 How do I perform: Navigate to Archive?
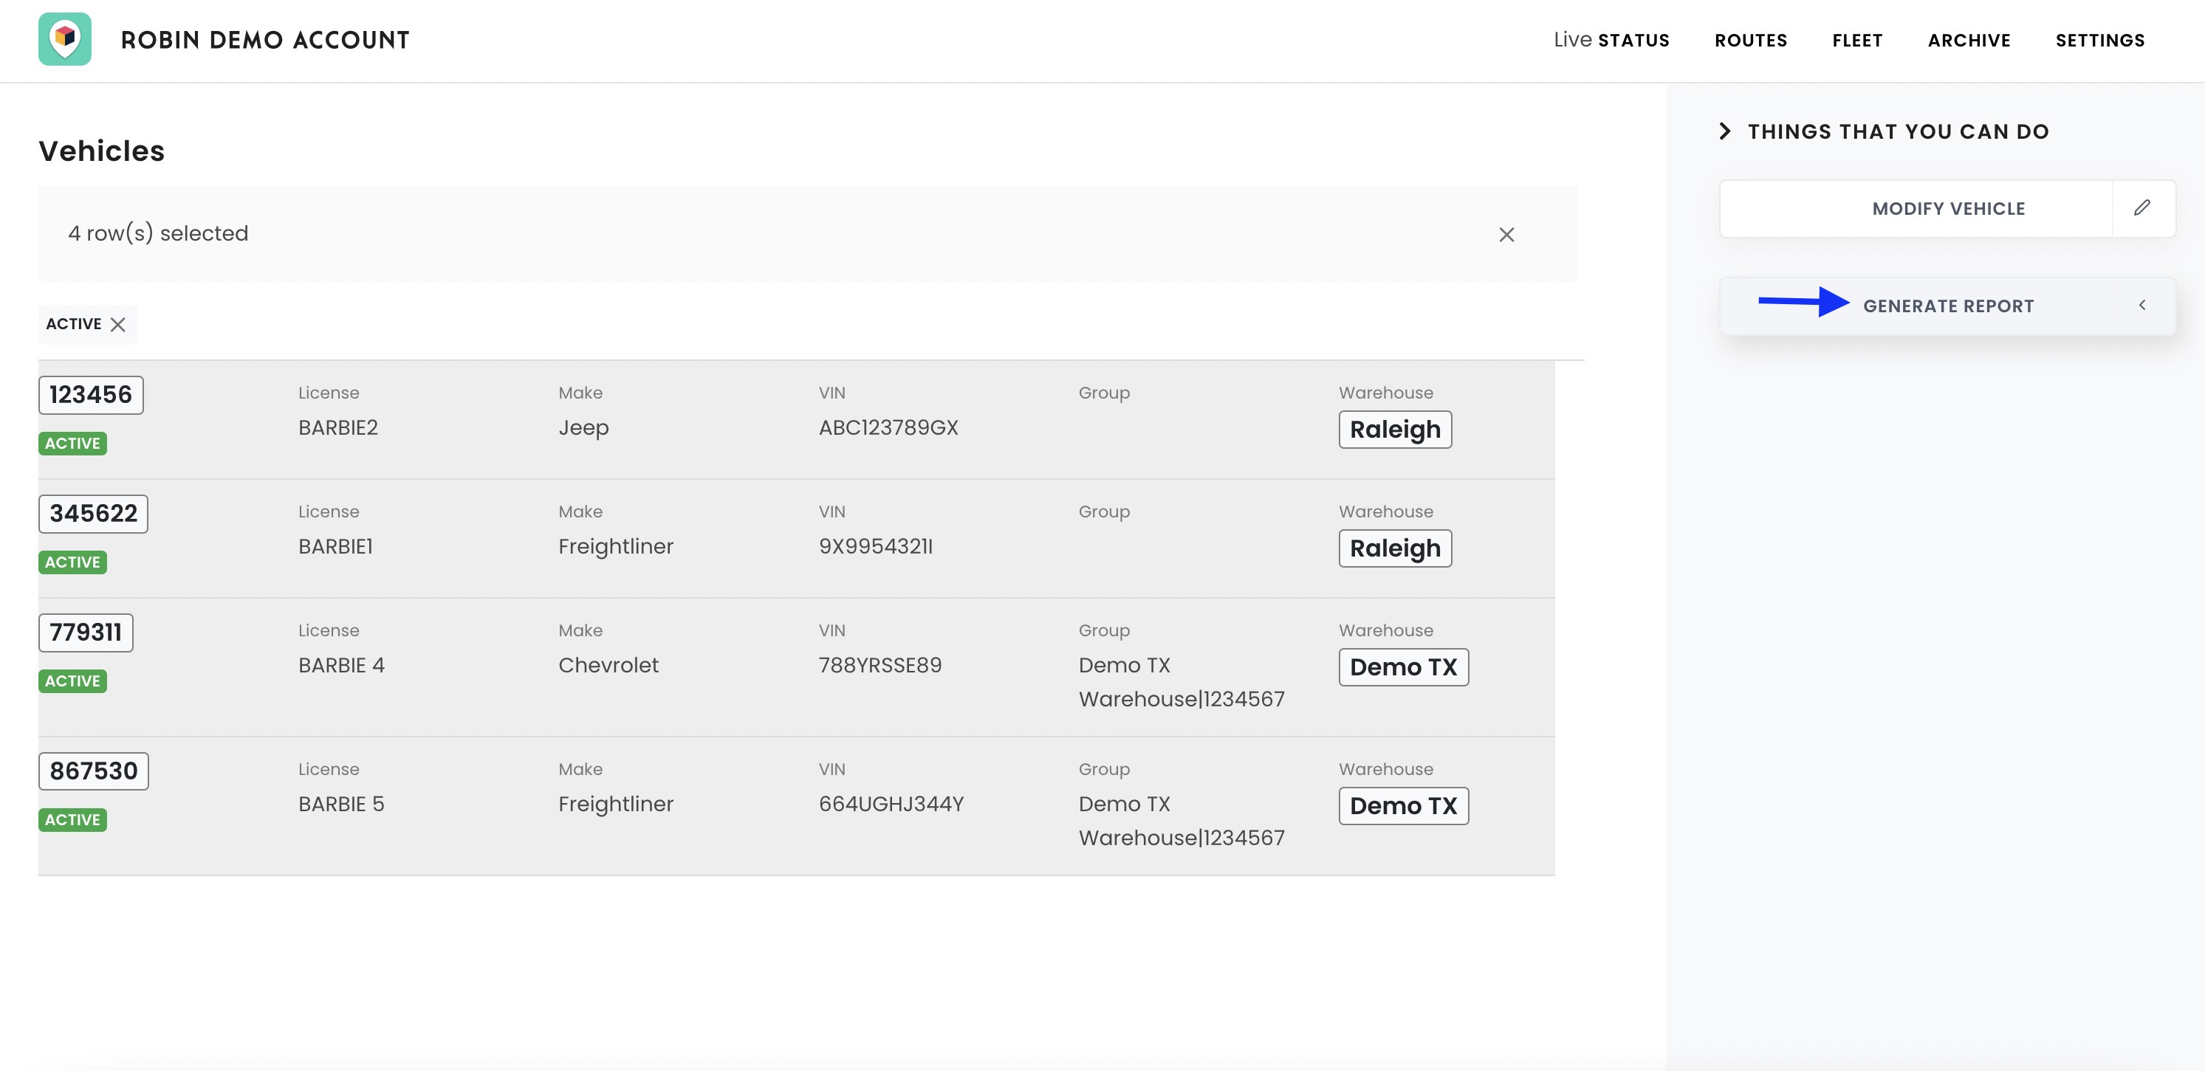[x=1969, y=40]
